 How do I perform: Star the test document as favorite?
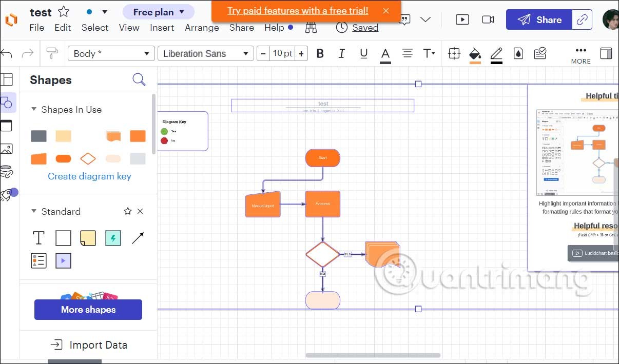(x=64, y=12)
